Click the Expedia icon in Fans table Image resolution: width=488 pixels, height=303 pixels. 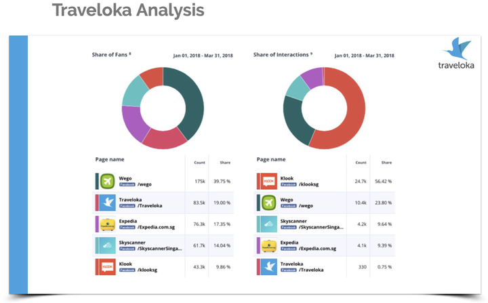tap(107, 224)
